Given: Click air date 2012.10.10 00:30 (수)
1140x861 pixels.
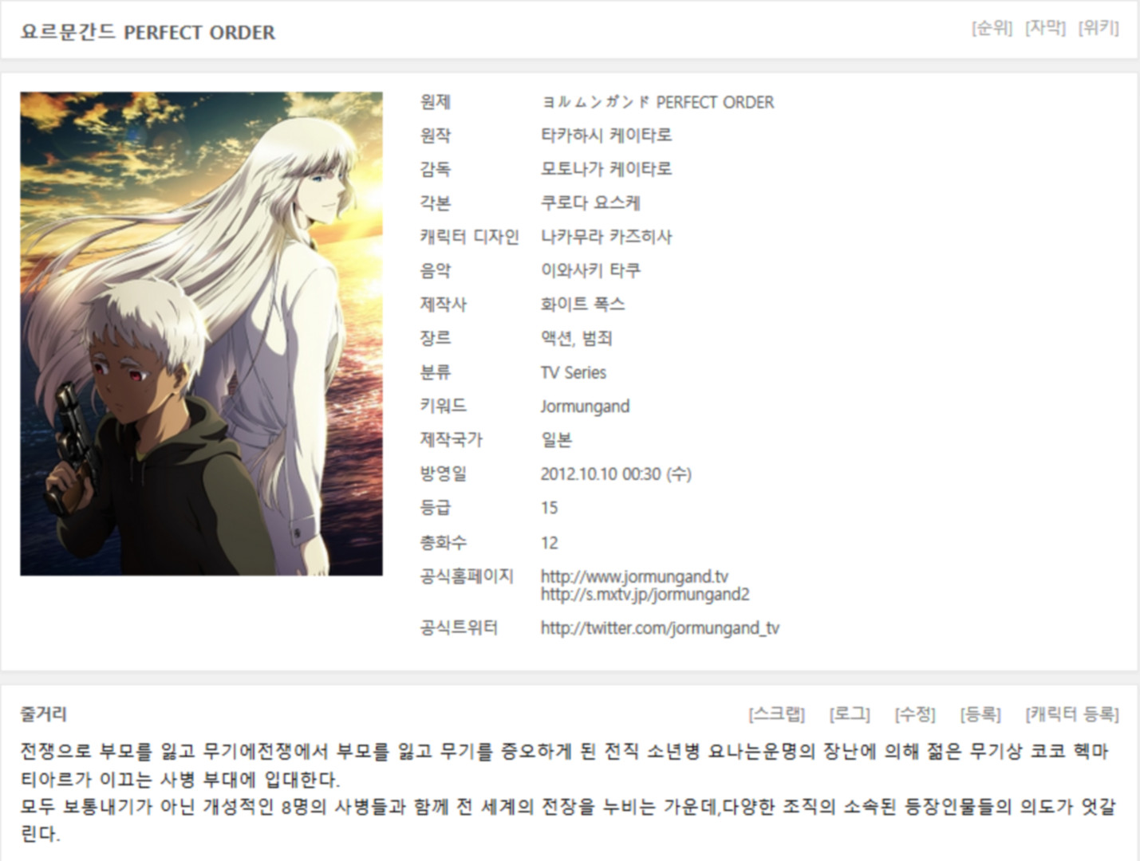Looking at the screenshot, I should (x=616, y=474).
